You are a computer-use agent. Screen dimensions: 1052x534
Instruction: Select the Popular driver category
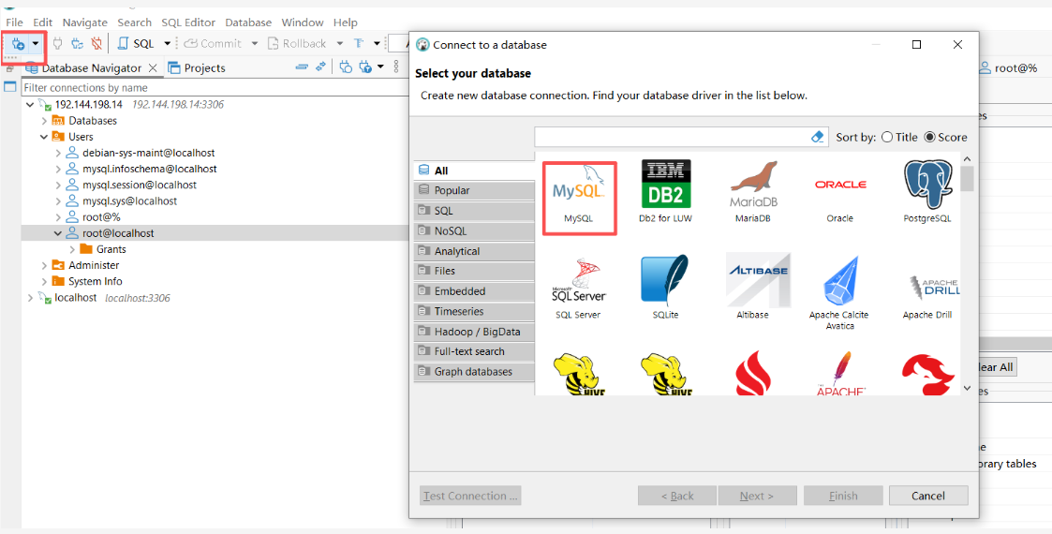474,190
